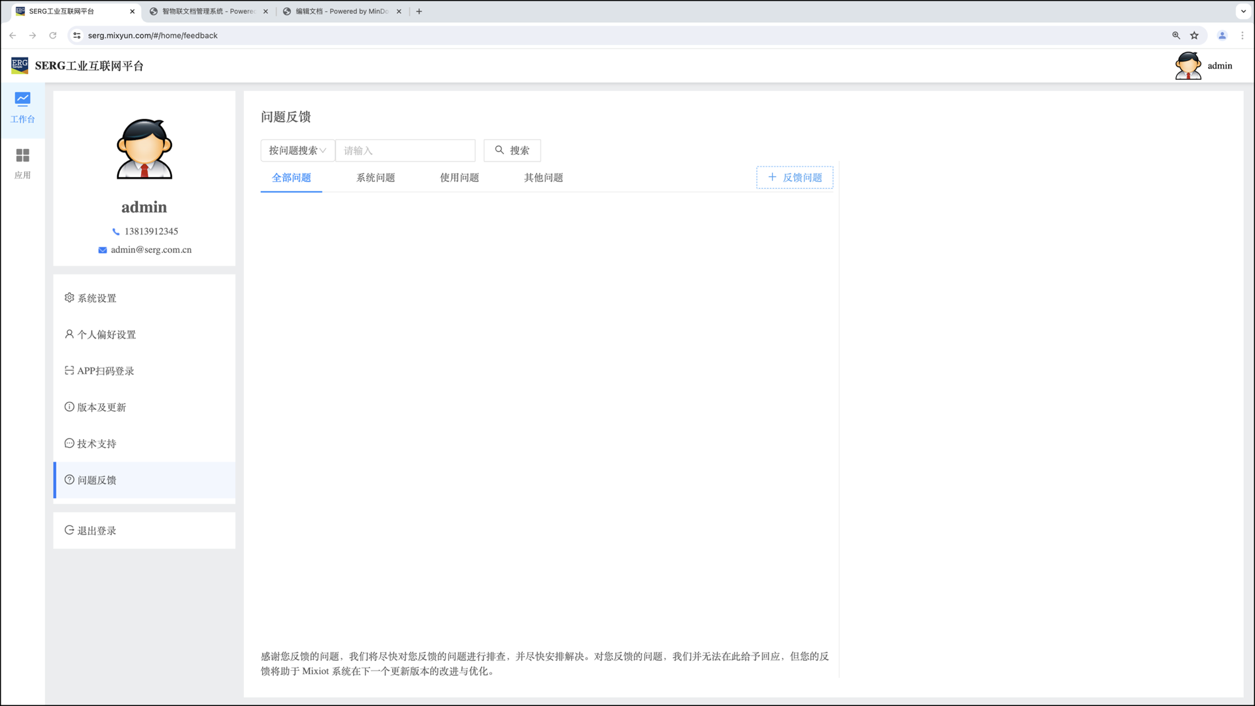This screenshot has width=1255, height=706.
Task: Click the browser zoom magnifier icon
Action: point(1176,35)
